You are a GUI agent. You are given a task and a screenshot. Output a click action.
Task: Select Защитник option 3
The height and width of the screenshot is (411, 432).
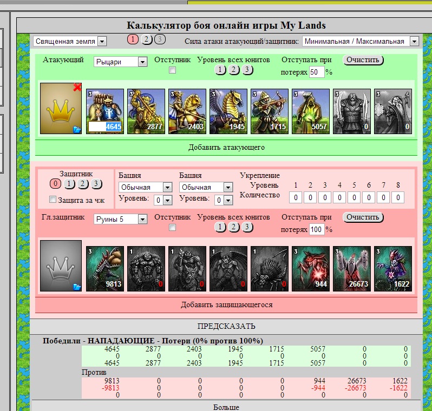tap(96, 184)
